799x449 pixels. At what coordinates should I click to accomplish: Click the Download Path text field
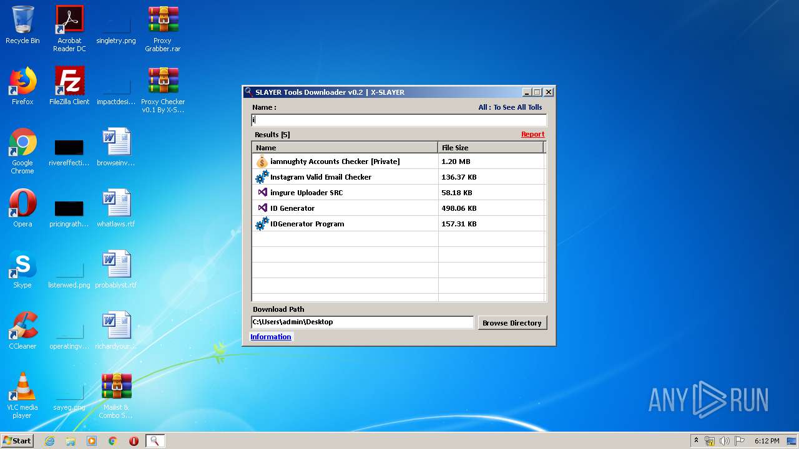[363, 322]
